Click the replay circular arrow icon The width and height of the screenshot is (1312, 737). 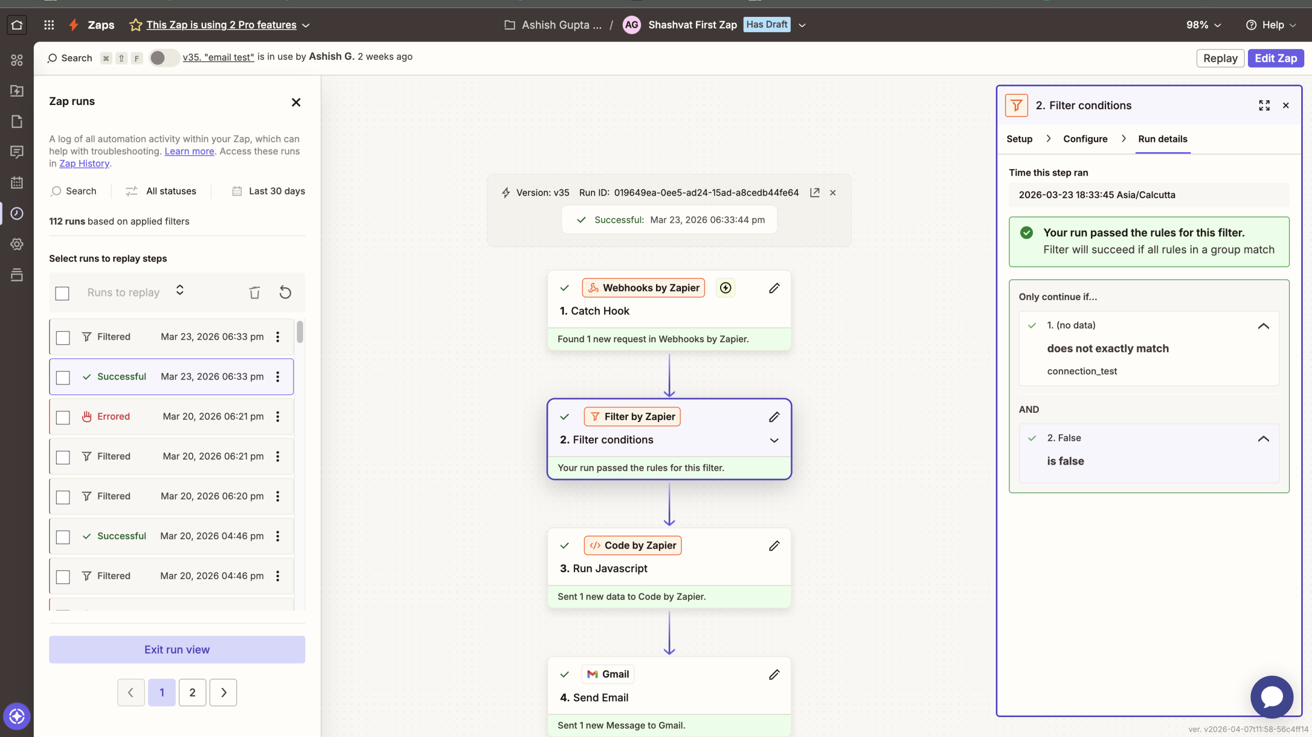click(x=285, y=292)
